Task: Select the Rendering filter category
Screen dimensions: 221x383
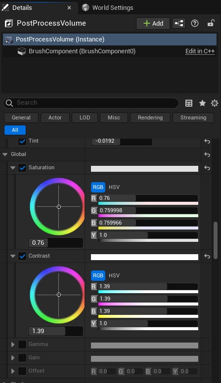Action: pos(150,118)
